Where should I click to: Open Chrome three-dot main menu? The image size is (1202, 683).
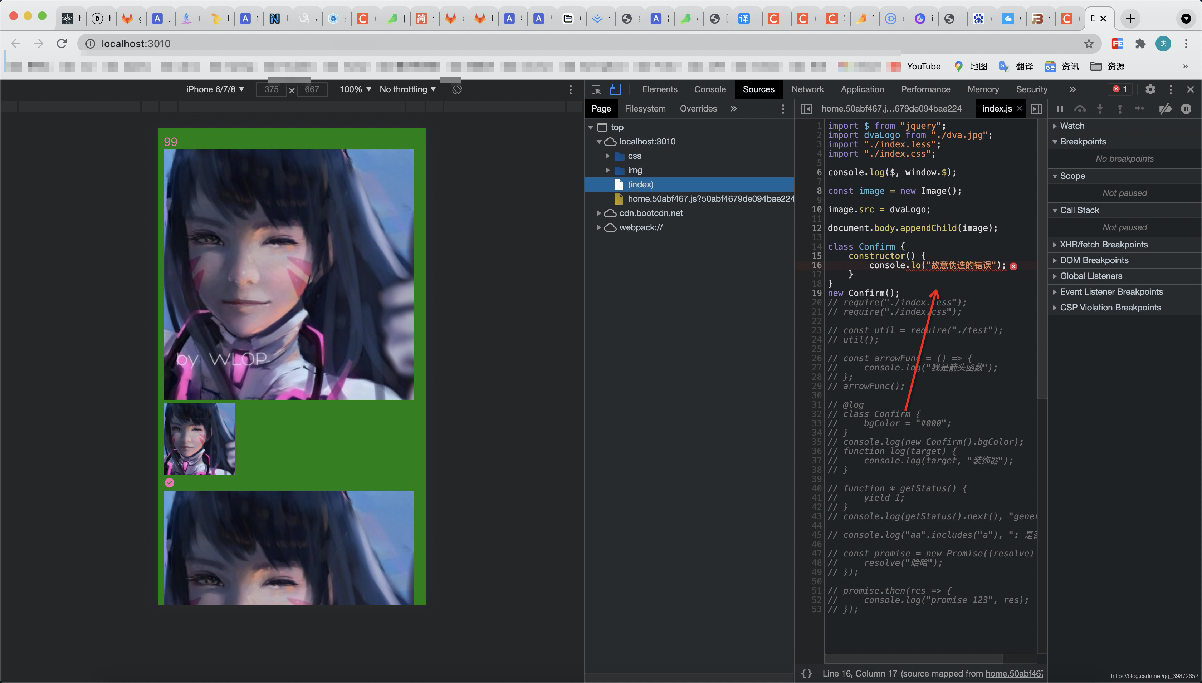click(1186, 44)
